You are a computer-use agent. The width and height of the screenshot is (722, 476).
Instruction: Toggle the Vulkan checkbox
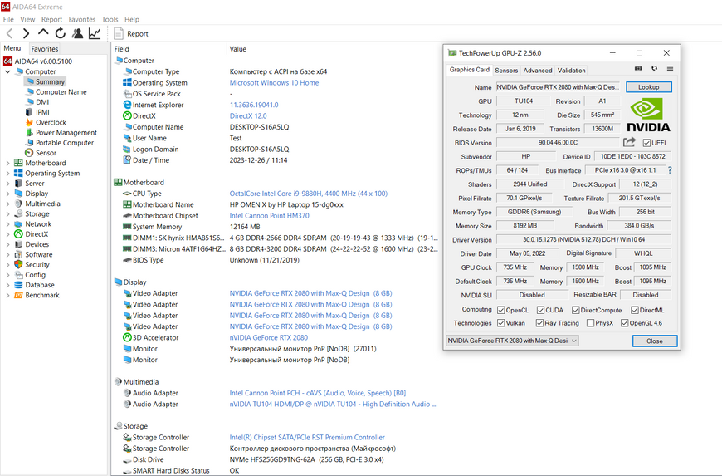coord(501,323)
